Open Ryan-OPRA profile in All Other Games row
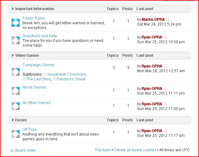 click(152, 104)
